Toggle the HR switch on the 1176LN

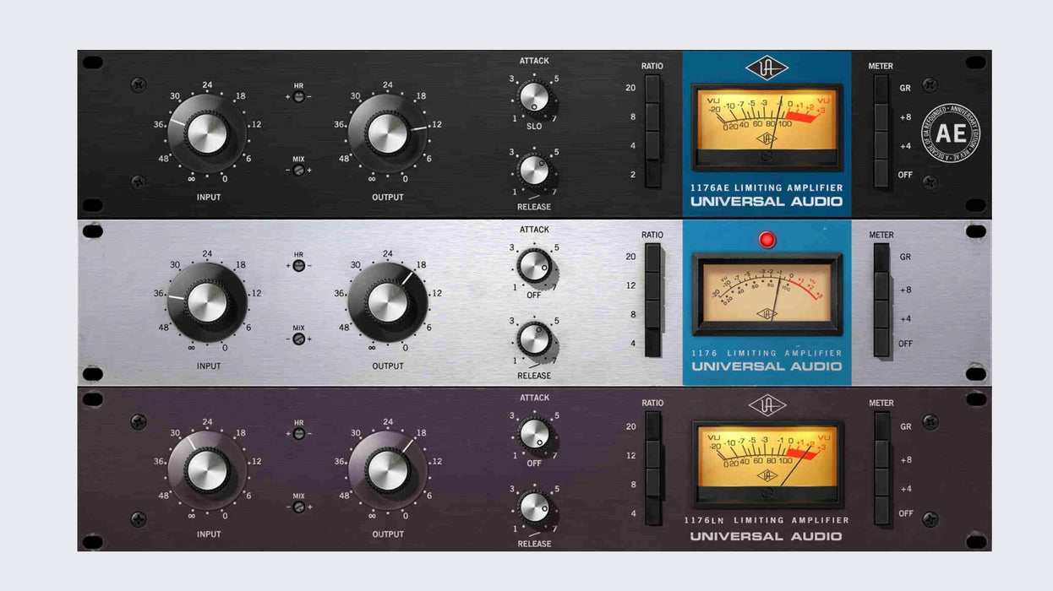click(x=298, y=434)
